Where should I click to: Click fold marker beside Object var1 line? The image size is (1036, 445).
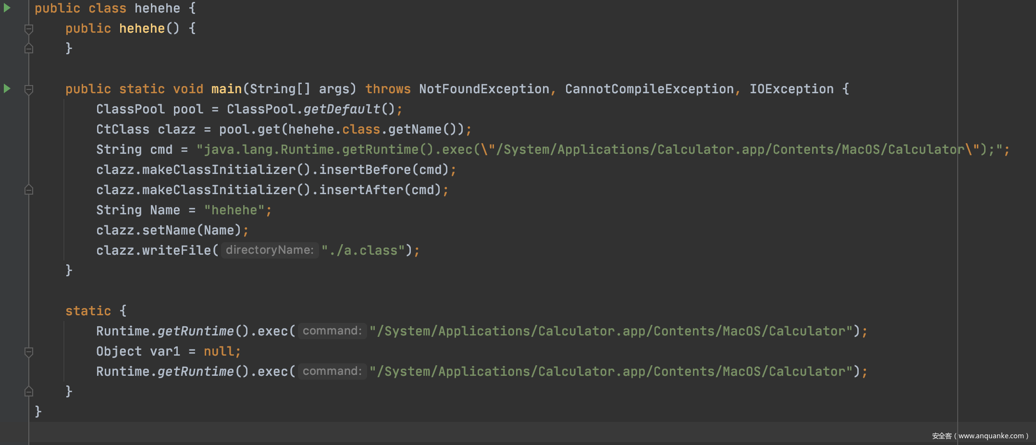click(29, 352)
